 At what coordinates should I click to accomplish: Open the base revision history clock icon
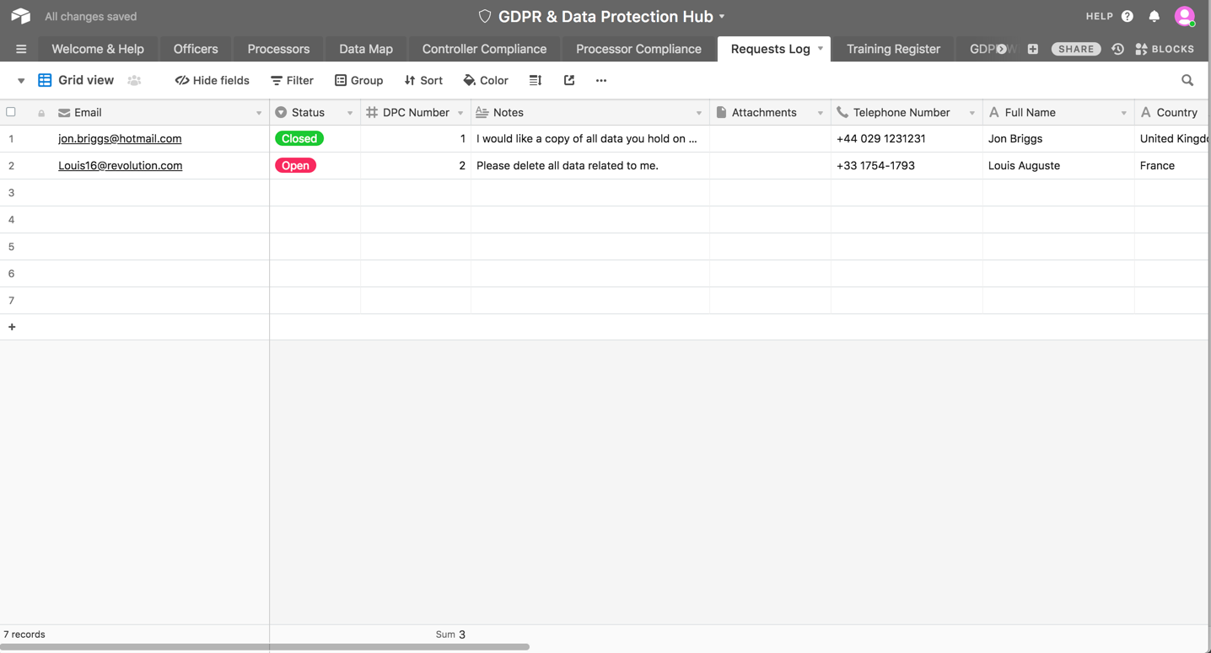click(x=1117, y=49)
